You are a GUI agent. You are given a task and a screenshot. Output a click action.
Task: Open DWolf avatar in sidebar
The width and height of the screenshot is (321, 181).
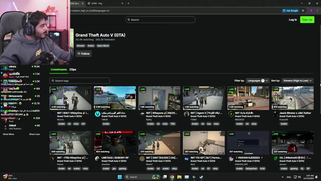coord(5,127)
